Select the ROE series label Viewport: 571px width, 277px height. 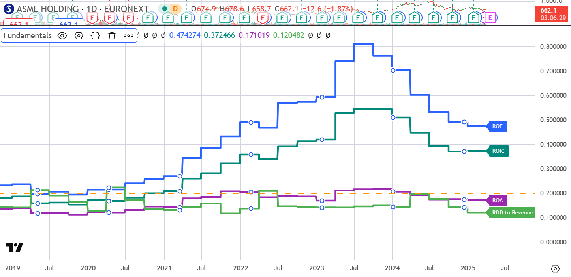point(498,126)
